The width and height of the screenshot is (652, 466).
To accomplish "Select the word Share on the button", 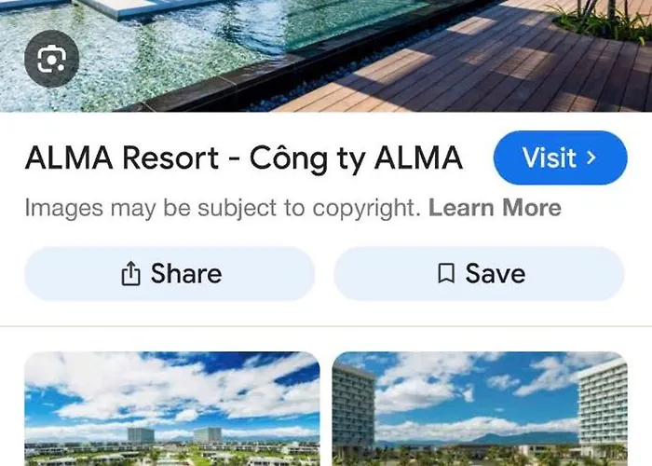I will coord(186,273).
